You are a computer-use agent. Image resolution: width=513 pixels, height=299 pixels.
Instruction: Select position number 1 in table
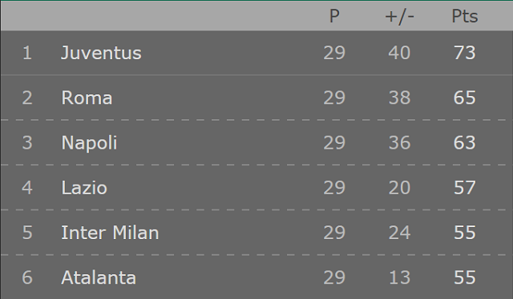tap(27, 53)
